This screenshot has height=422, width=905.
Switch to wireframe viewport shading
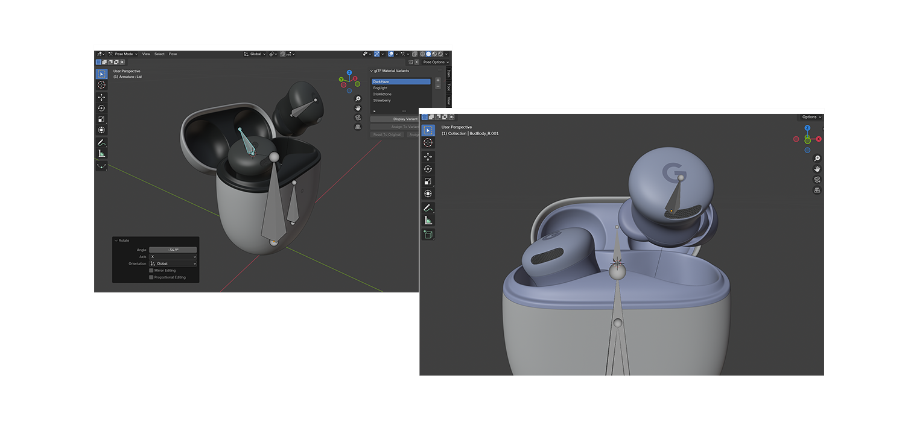(422, 54)
